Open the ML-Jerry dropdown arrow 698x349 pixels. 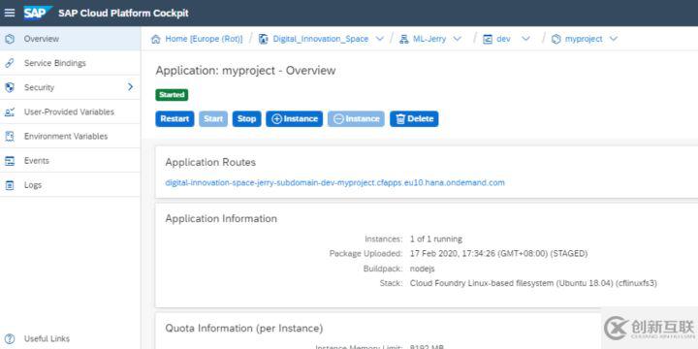pyautogui.click(x=458, y=39)
